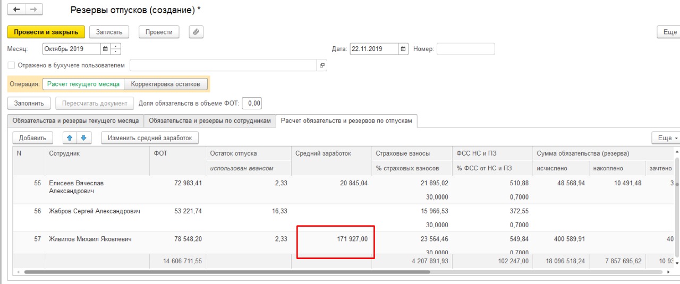Open the top 'Еще' menu
This screenshot has width=680, height=284.
pos(669,32)
